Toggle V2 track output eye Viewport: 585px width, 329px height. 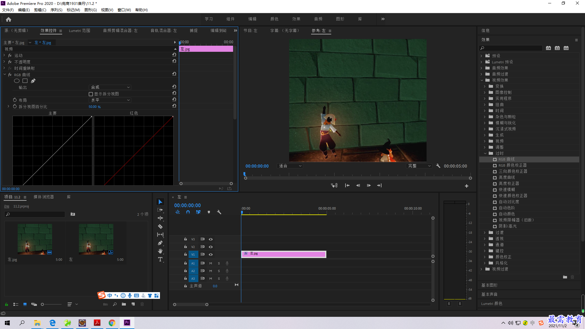211,247
